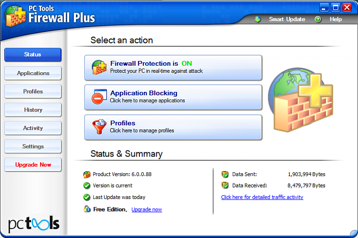Click the Select an action heading
Viewport: 358px width, 238px height.
[122, 40]
